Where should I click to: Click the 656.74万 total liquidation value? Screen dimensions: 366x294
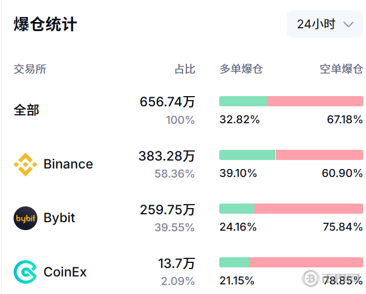[167, 102]
